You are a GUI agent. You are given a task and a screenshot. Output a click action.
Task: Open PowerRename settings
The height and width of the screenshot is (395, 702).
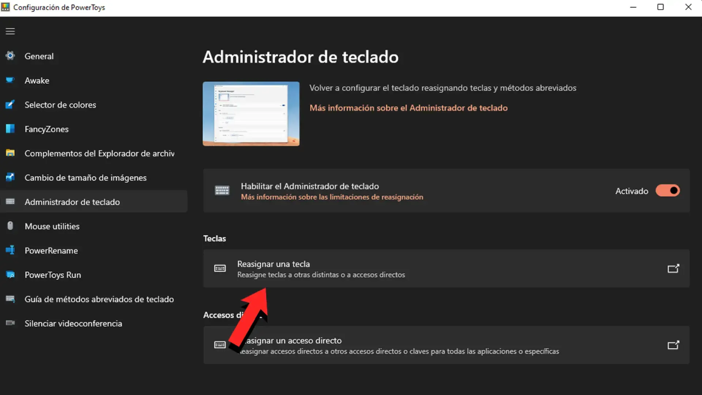[51, 250]
